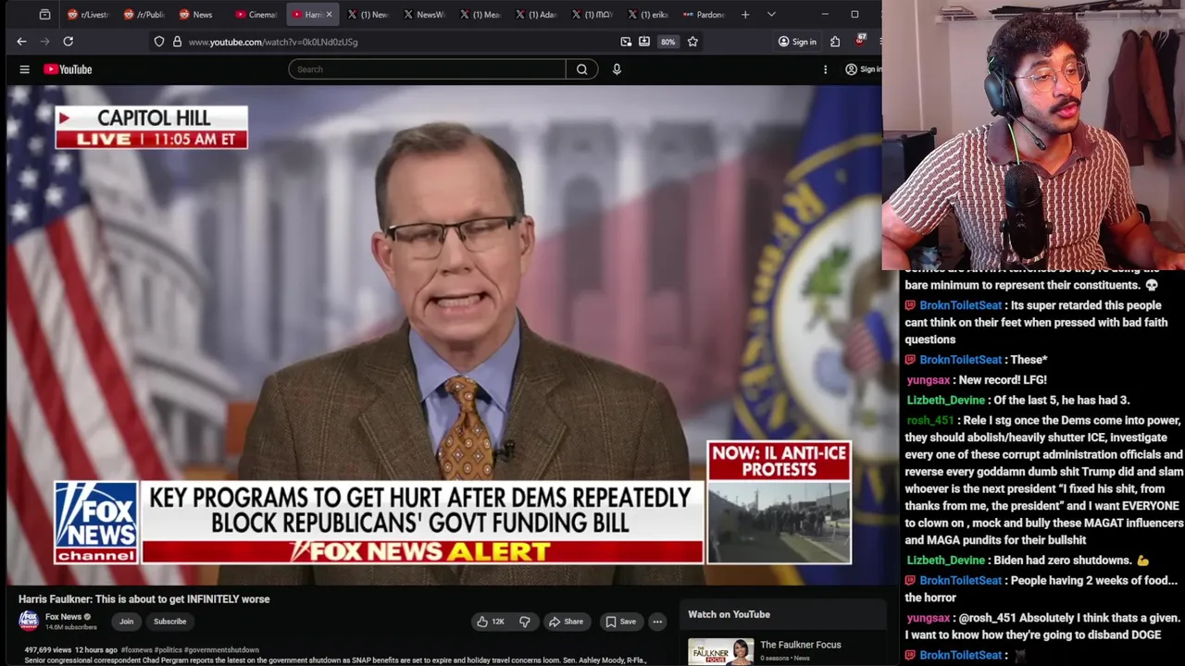Open the Firefox View tab icon
Viewport: 1185px width, 666px height.
tap(44, 15)
